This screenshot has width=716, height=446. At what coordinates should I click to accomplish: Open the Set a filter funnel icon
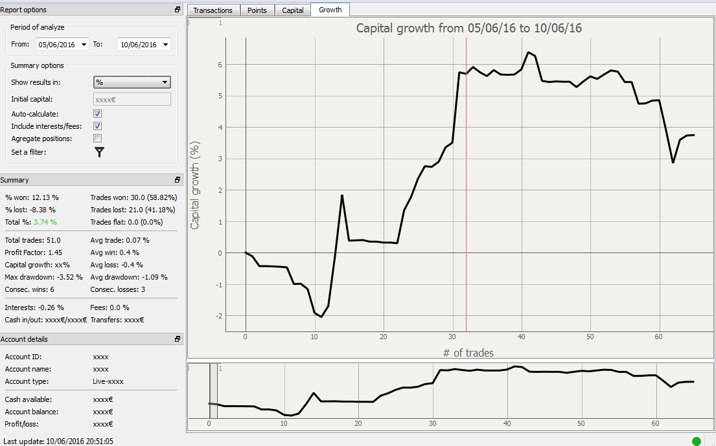coord(99,152)
